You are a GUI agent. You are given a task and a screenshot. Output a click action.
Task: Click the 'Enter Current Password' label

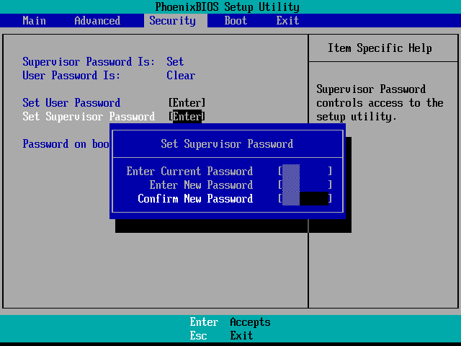click(x=189, y=172)
